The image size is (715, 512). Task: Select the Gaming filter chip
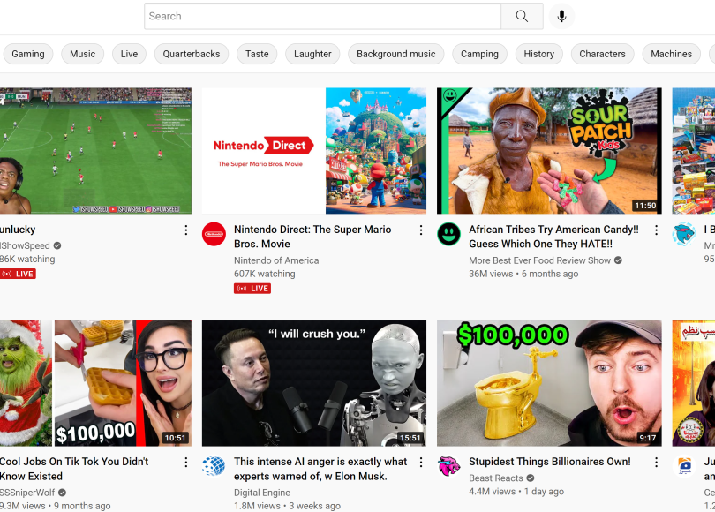click(28, 54)
